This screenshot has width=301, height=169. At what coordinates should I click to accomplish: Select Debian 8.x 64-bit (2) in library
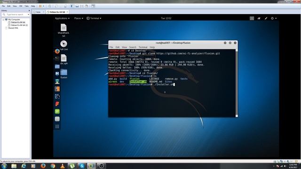click(19, 25)
